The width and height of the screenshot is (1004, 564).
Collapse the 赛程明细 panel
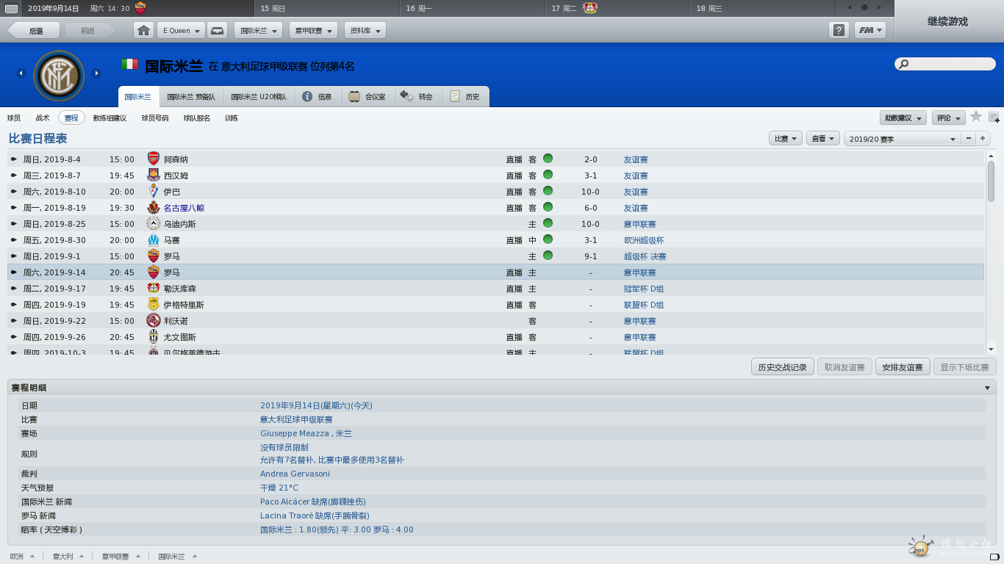(987, 388)
